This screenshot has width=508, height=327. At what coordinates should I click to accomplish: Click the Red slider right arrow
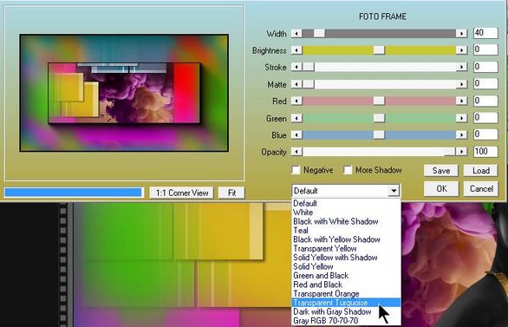coord(461,101)
